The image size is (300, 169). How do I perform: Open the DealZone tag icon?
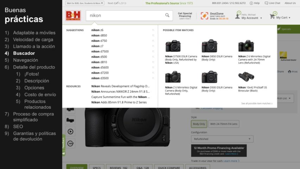click(205, 16)
